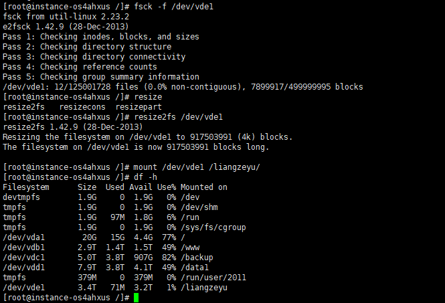Click the 'Filesystem' column header

26,187
